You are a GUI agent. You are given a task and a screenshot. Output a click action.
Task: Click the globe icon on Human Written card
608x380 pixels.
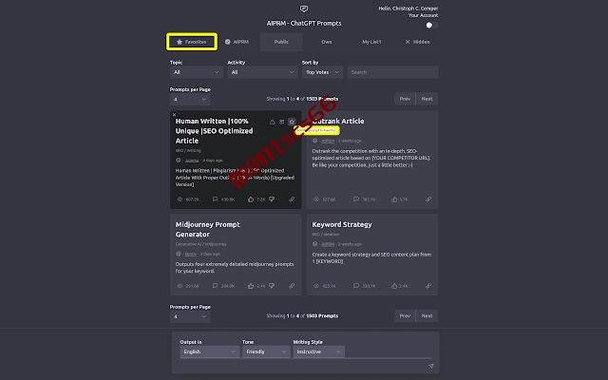[x=179, y=161]
